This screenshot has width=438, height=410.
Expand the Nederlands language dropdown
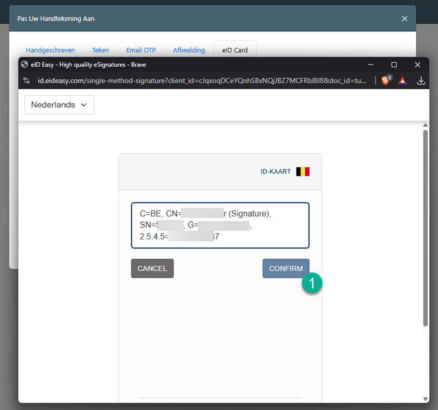click(x=59, y=105)
